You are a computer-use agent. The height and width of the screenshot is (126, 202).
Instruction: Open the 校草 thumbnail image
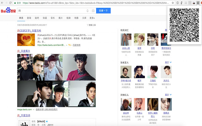coord(140,40)
